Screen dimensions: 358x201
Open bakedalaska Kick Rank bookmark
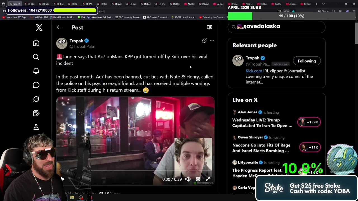(100, 17)
